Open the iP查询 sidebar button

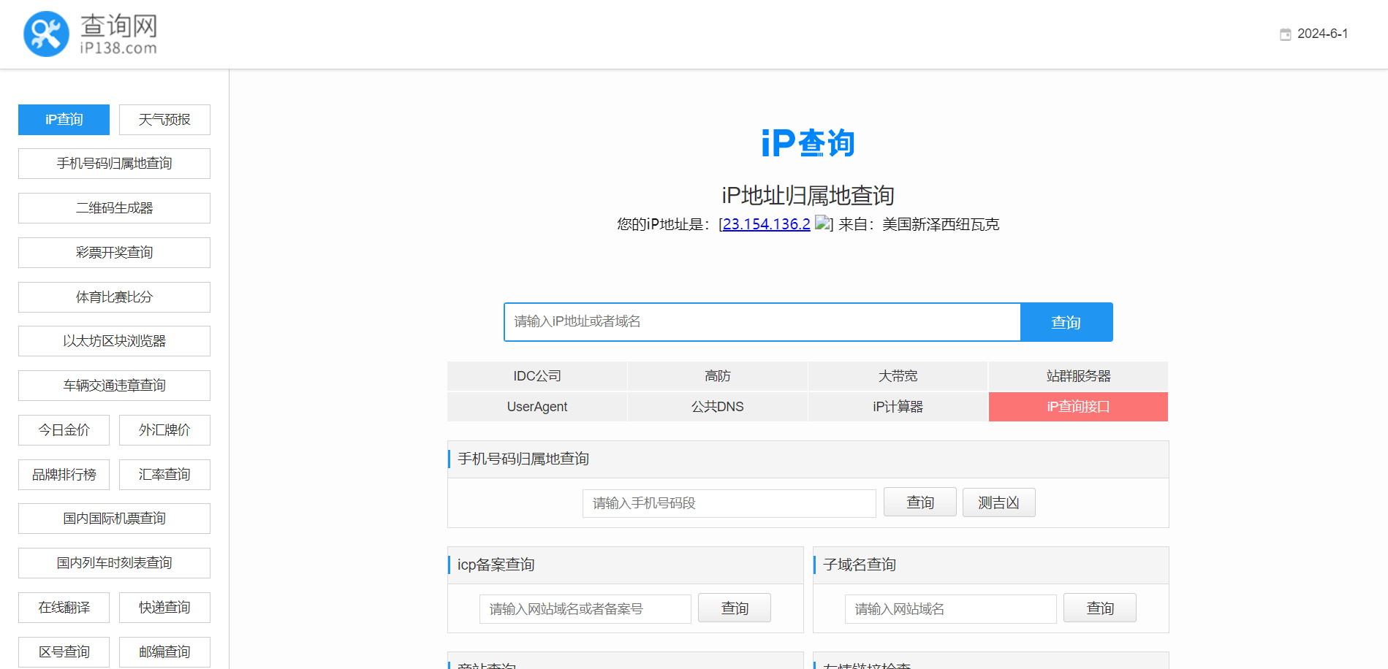64,120
